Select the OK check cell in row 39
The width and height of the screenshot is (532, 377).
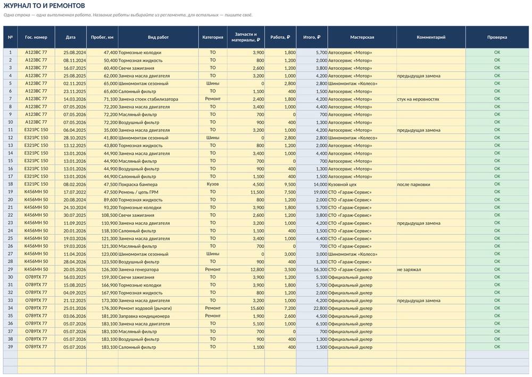pos(497,347)
